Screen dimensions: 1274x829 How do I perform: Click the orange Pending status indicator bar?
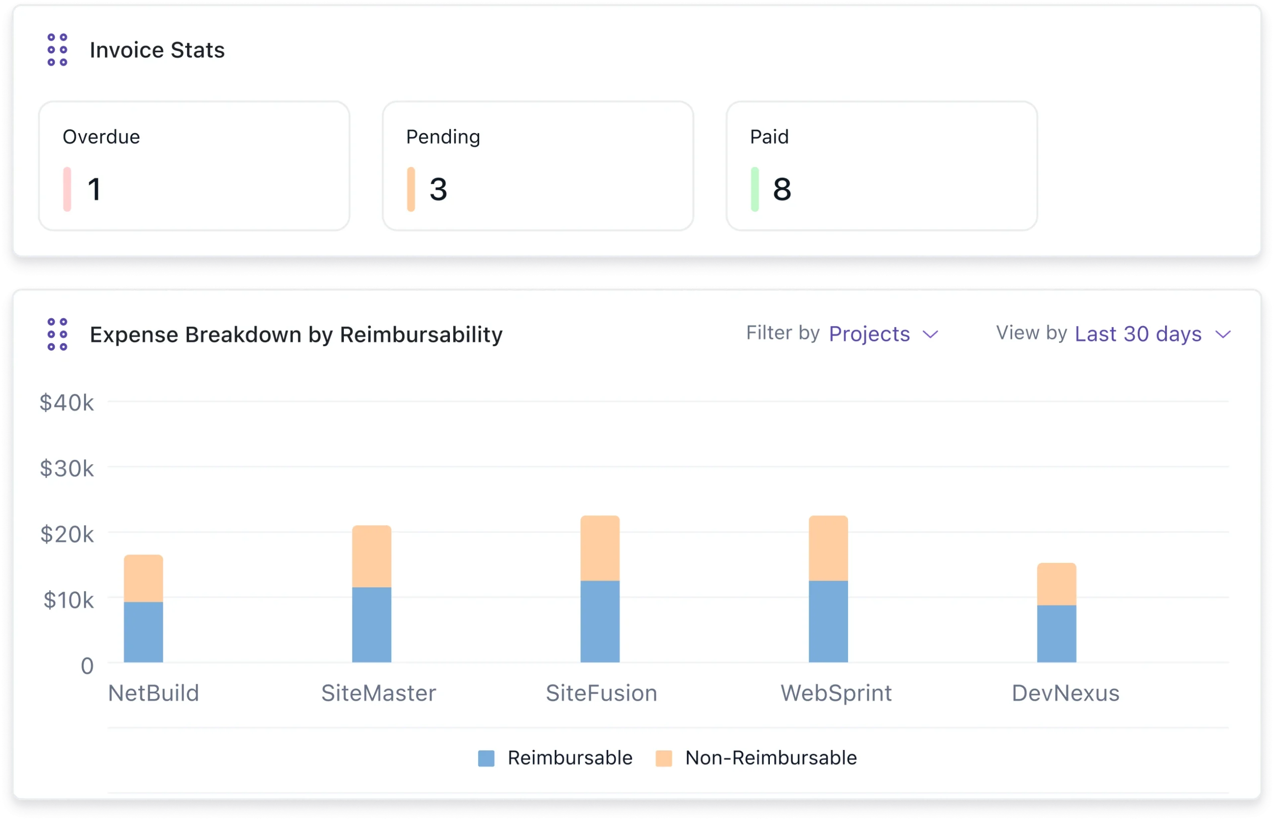pos(411,189)
